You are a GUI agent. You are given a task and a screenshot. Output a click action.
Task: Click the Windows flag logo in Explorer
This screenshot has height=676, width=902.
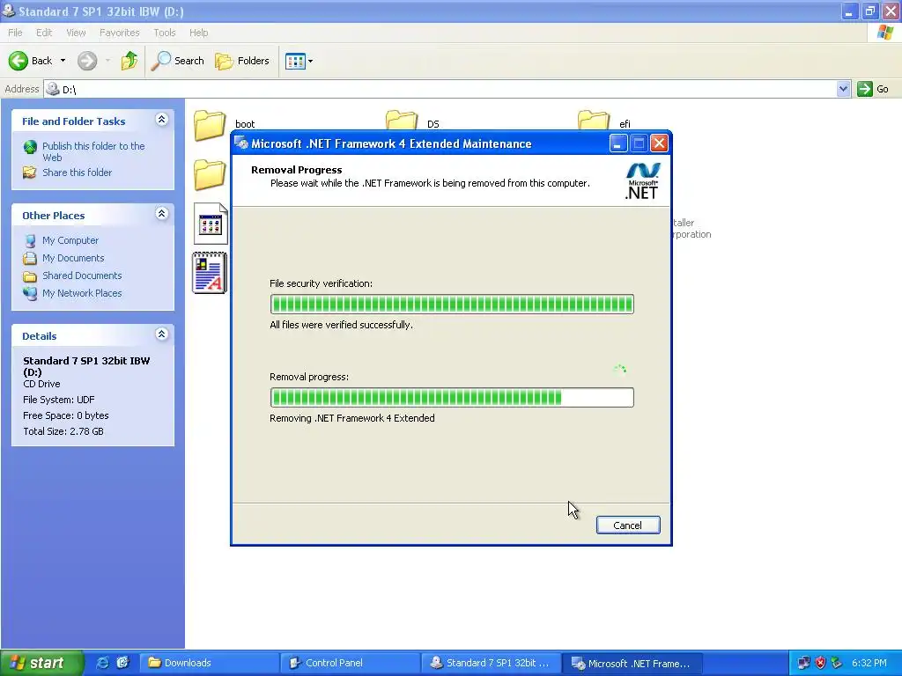pyautogui.click(x=885, y=33)
